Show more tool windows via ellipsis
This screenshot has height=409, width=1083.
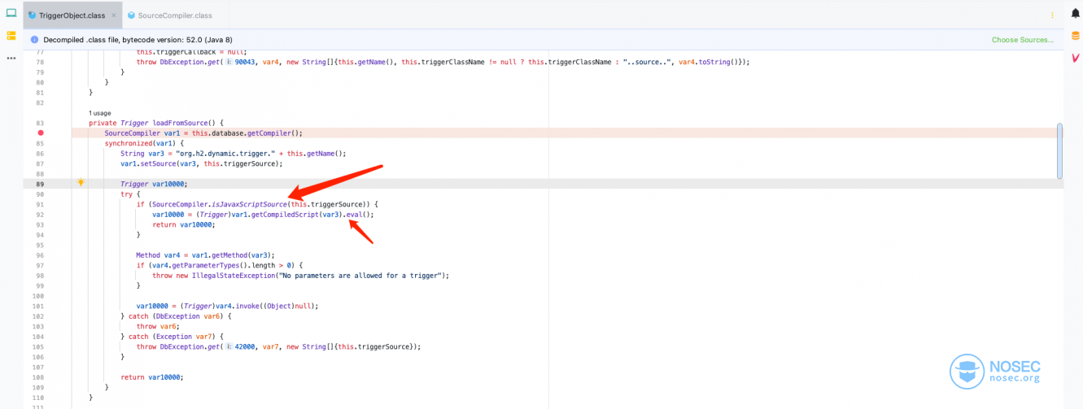(x=11, y=58)
